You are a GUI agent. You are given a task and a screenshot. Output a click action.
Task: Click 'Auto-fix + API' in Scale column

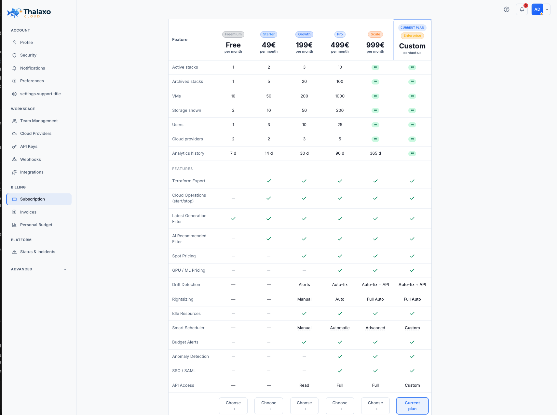375,285
